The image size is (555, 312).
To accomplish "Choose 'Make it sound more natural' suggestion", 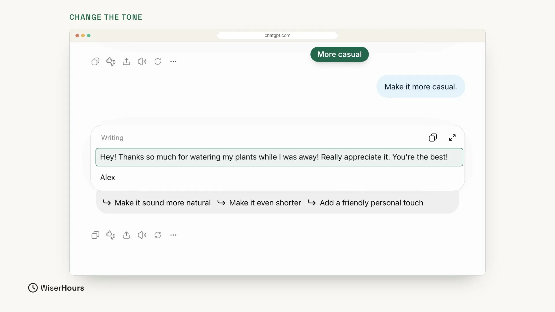I will click(157, 203).
